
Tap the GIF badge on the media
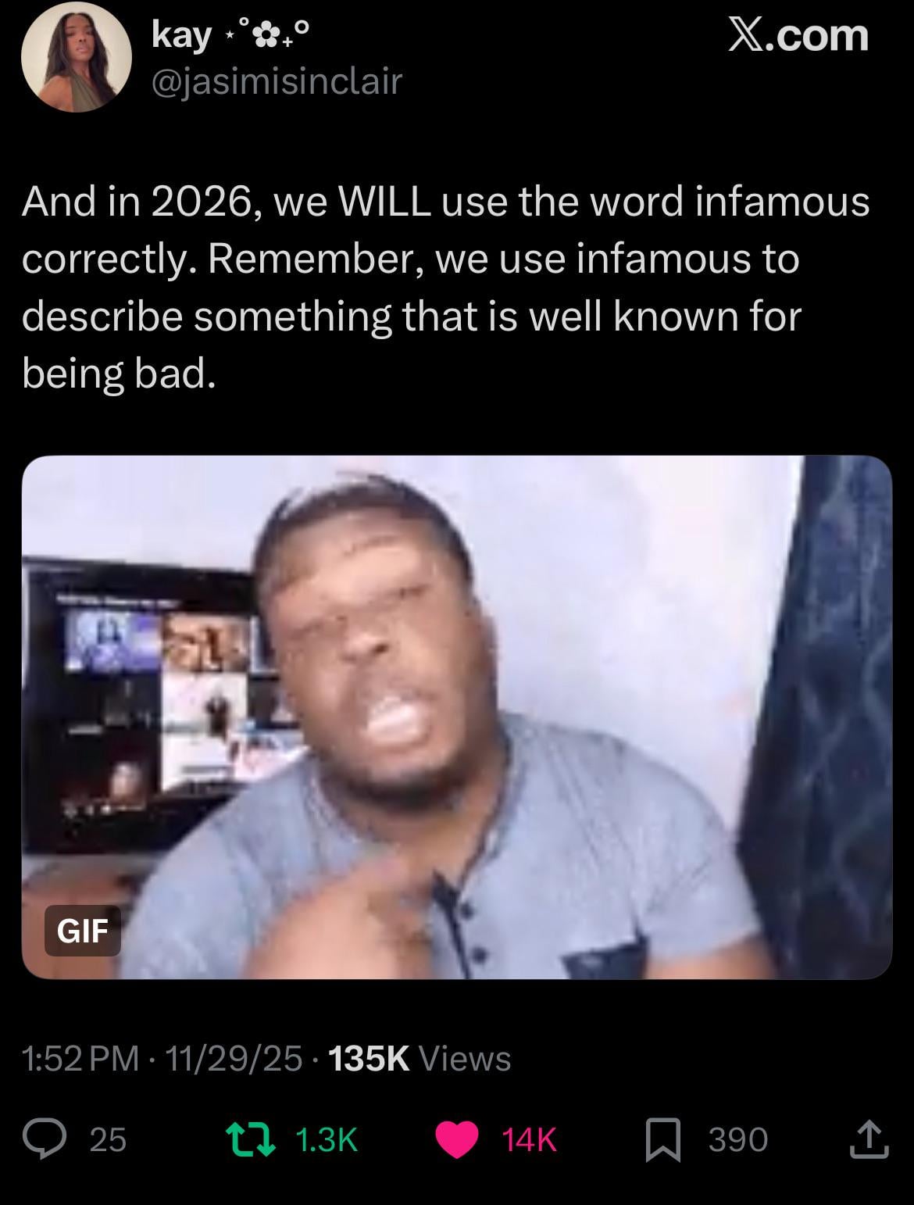(x=83, y=931)
